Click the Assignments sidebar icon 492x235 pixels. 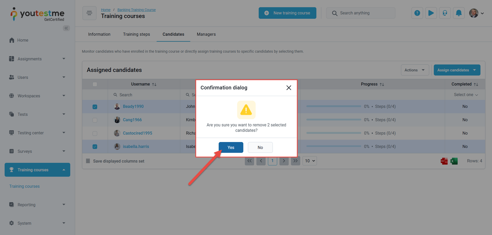click(12, 59)
